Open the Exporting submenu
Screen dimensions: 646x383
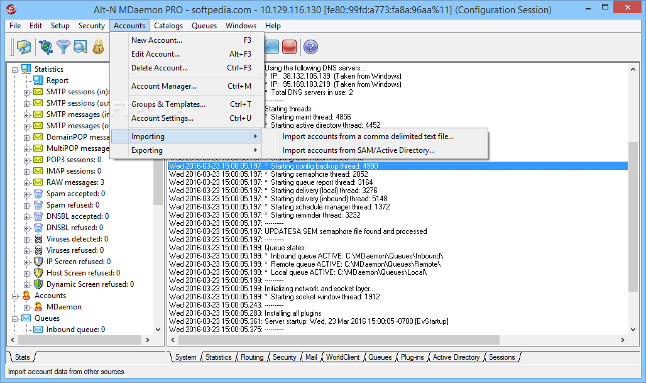point(187,150)
